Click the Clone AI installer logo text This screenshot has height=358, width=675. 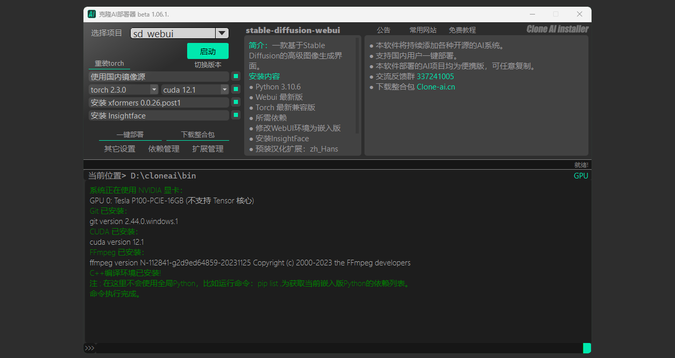(x=557, y=29)
